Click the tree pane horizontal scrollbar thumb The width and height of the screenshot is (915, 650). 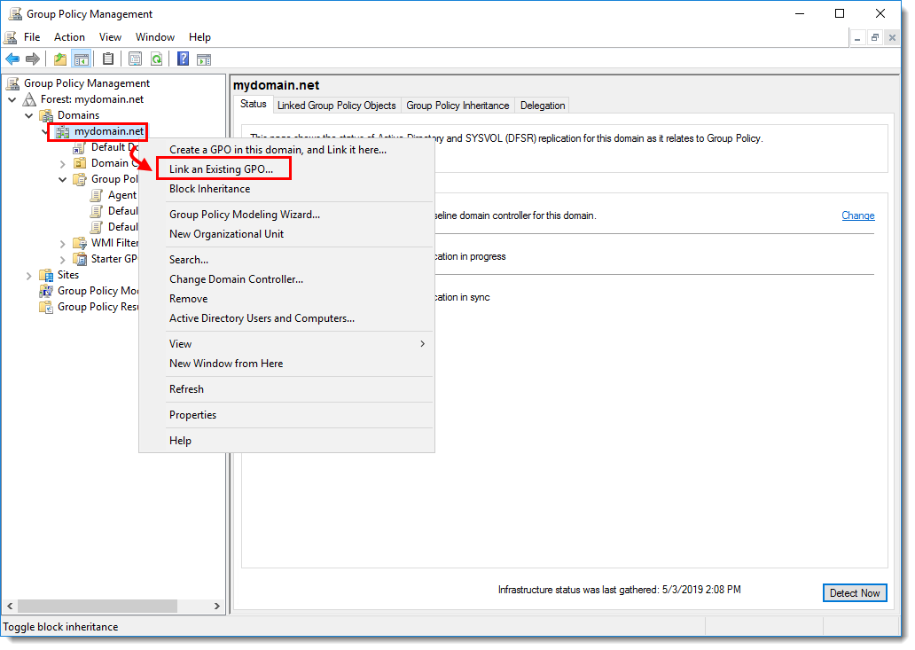(98, 606)
